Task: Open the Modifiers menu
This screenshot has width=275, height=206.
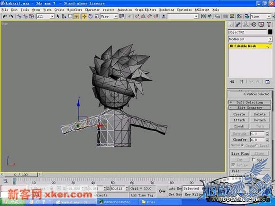Action: coord(74,10)
